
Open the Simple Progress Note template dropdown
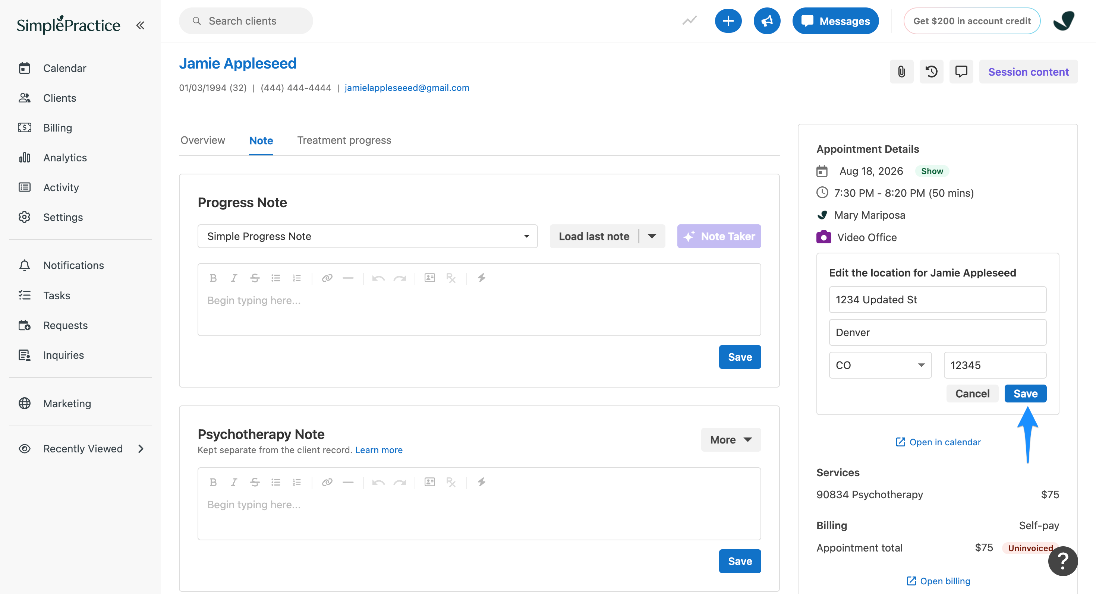368,236
